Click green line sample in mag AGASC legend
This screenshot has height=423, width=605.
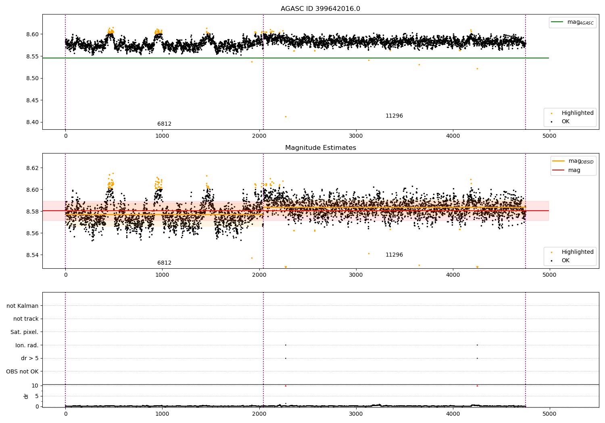coord(557,22)
